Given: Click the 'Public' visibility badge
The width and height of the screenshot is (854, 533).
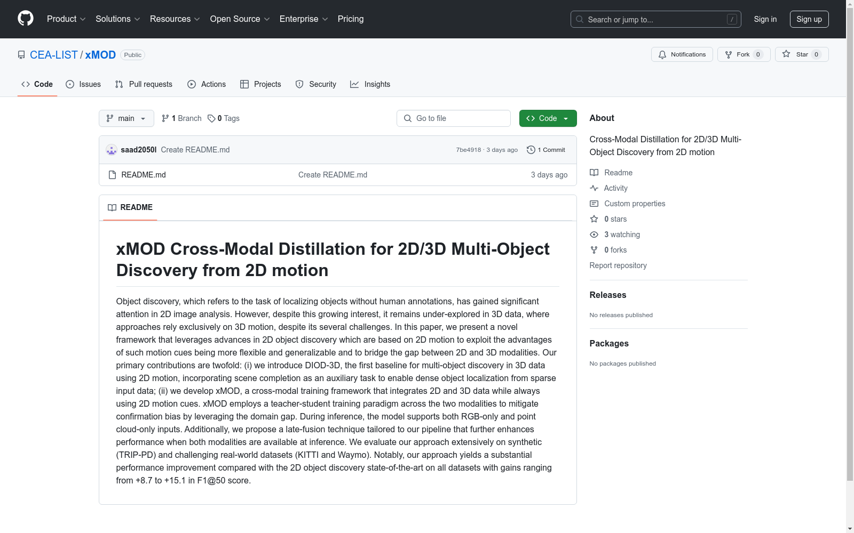Looking at the screenshot, I should click(x=133, y=55).
